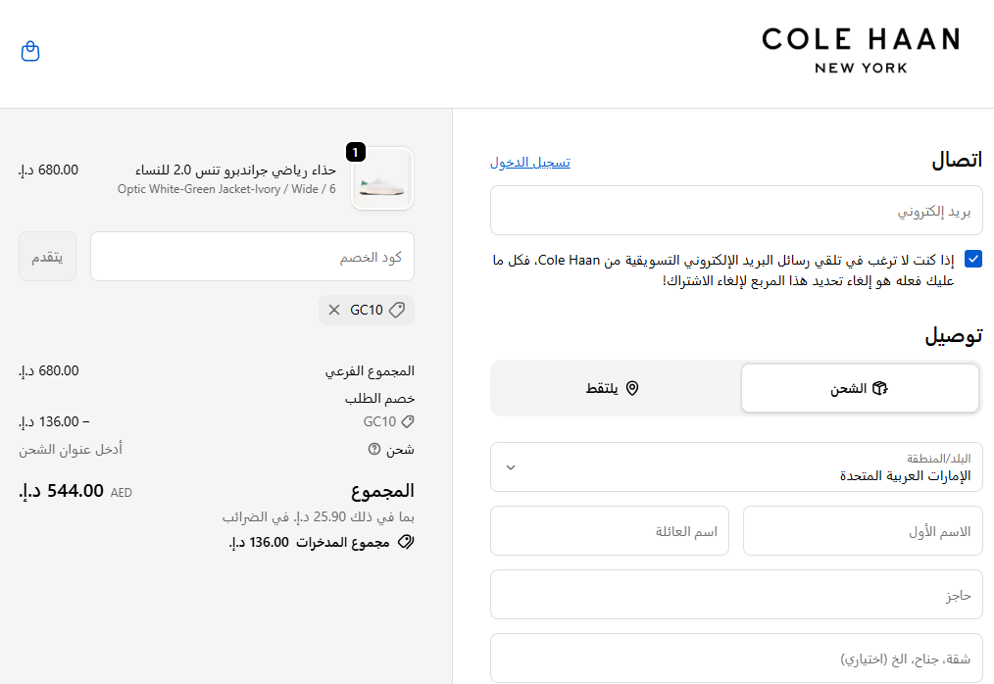The height and width of the screenshot is (684, 994).
Task: Open the country/region dropdown
Action: (736, 467)
